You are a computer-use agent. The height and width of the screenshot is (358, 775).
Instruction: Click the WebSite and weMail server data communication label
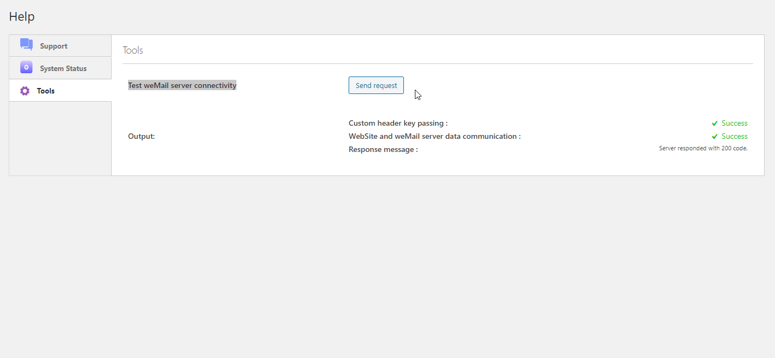(x=435, y=137)
